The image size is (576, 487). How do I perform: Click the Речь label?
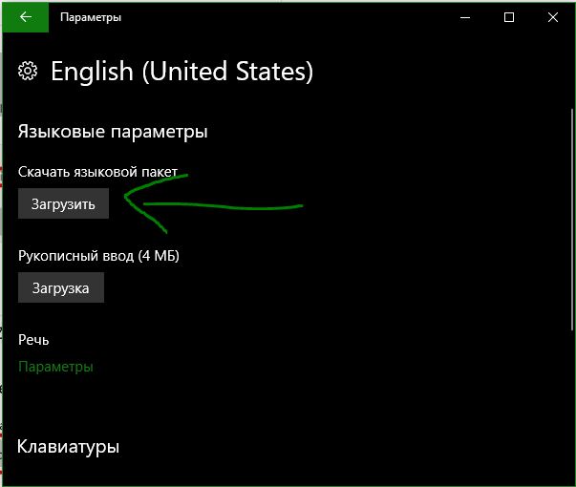click(33, 340)
